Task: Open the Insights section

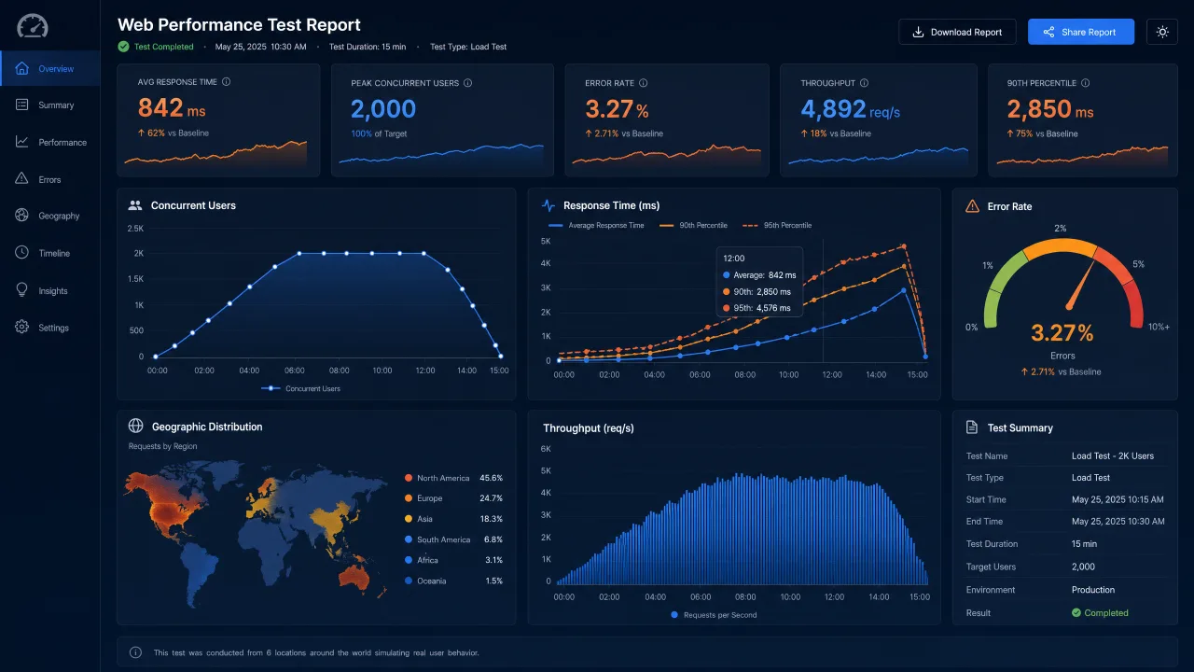Action: [x=50, y=290]
